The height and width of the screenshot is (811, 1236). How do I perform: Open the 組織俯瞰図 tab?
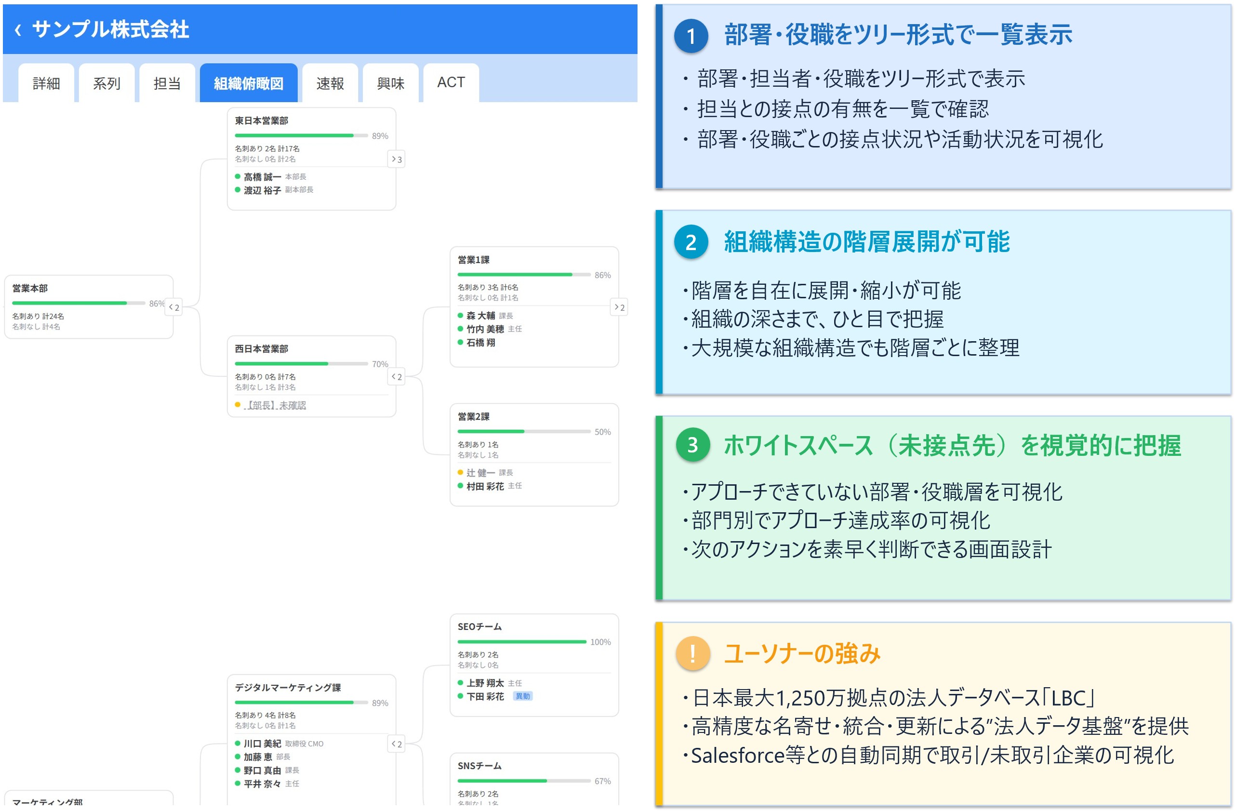(248, 83)
